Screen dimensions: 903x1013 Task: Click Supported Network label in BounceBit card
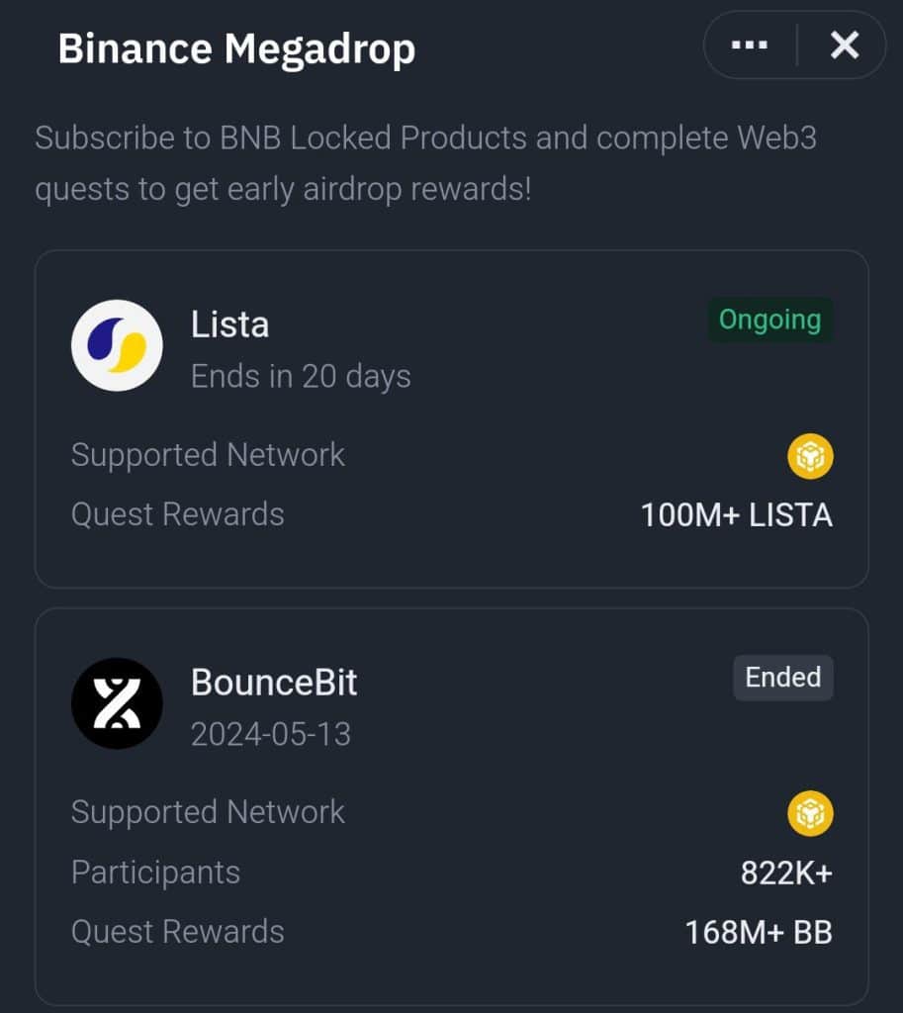208,812
